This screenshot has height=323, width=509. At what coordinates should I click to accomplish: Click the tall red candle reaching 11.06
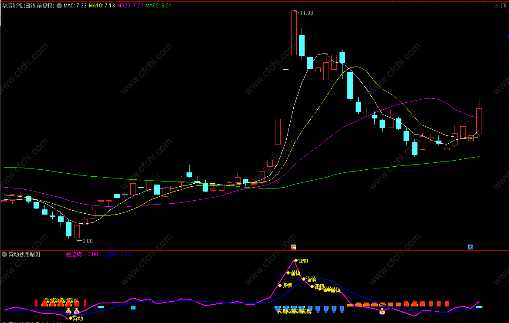coord(294,33)
